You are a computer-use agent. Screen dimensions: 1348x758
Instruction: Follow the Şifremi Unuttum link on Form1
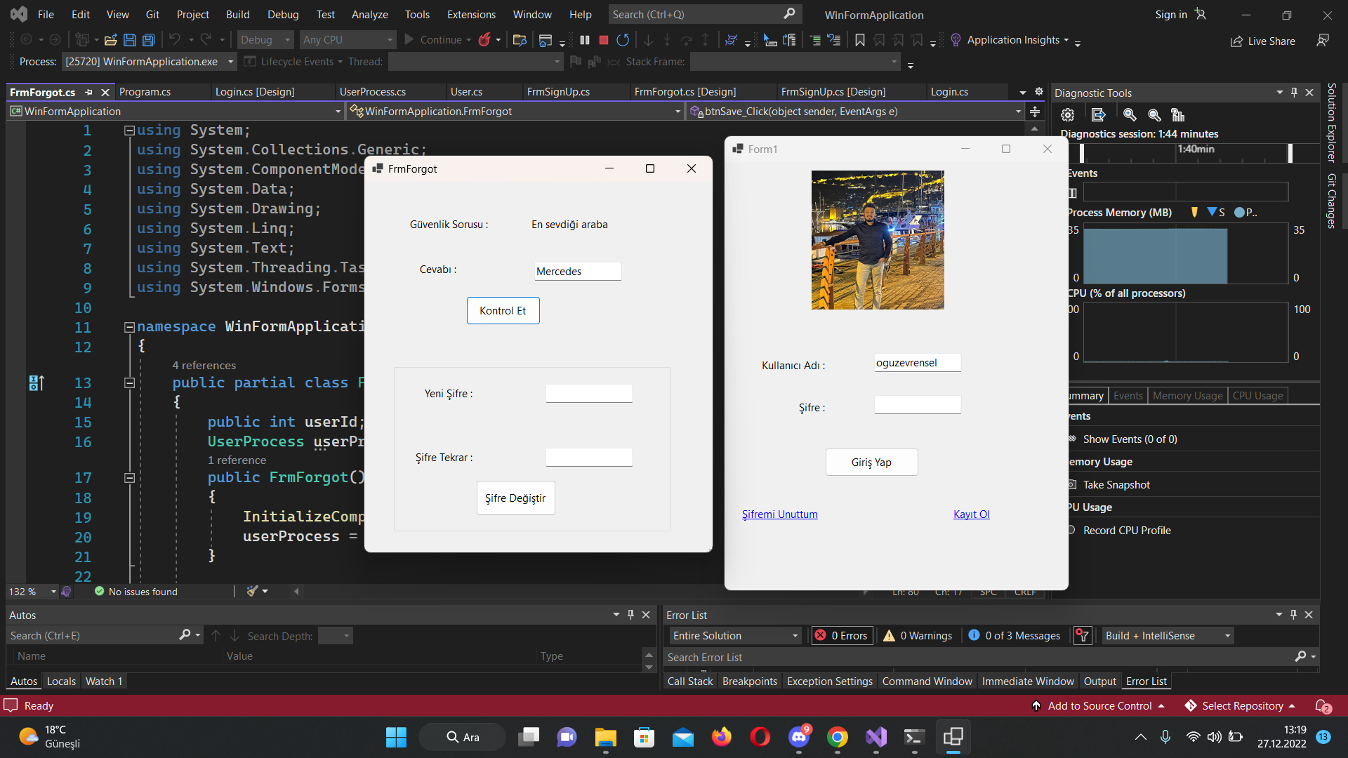point(779,514)
